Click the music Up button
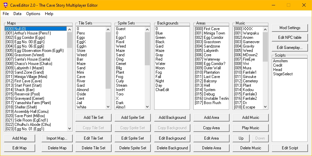The height and width of the screenshot is (156, 312). pos(241,138)
